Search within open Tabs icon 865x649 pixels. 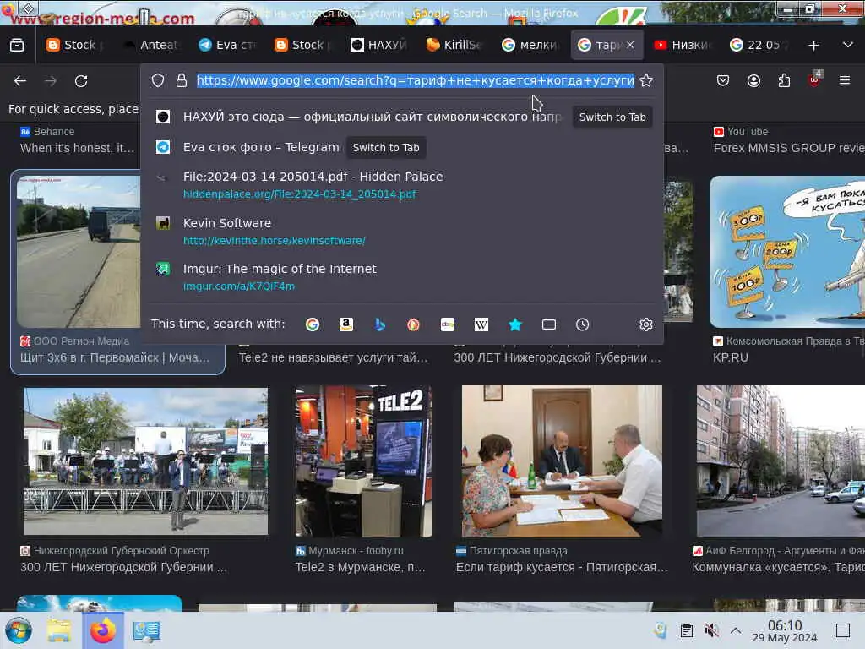(x=549, y=324)
